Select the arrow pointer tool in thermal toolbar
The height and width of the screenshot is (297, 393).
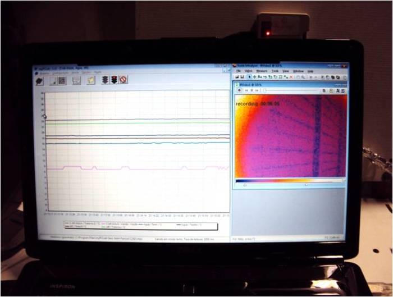point(250,77)
